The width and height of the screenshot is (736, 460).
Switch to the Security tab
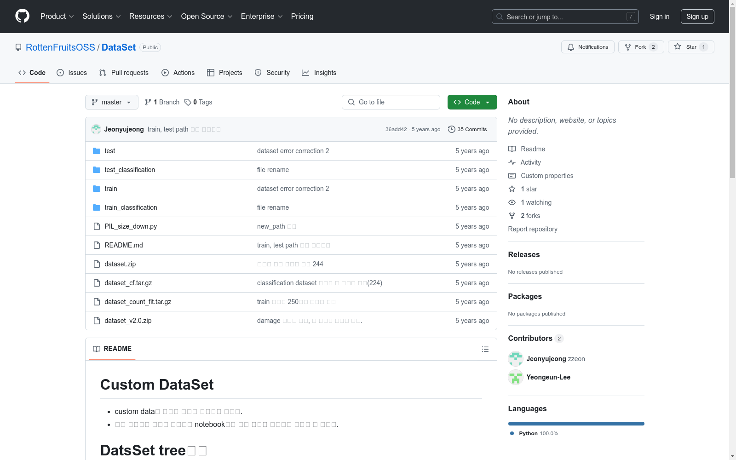(272, 73)
